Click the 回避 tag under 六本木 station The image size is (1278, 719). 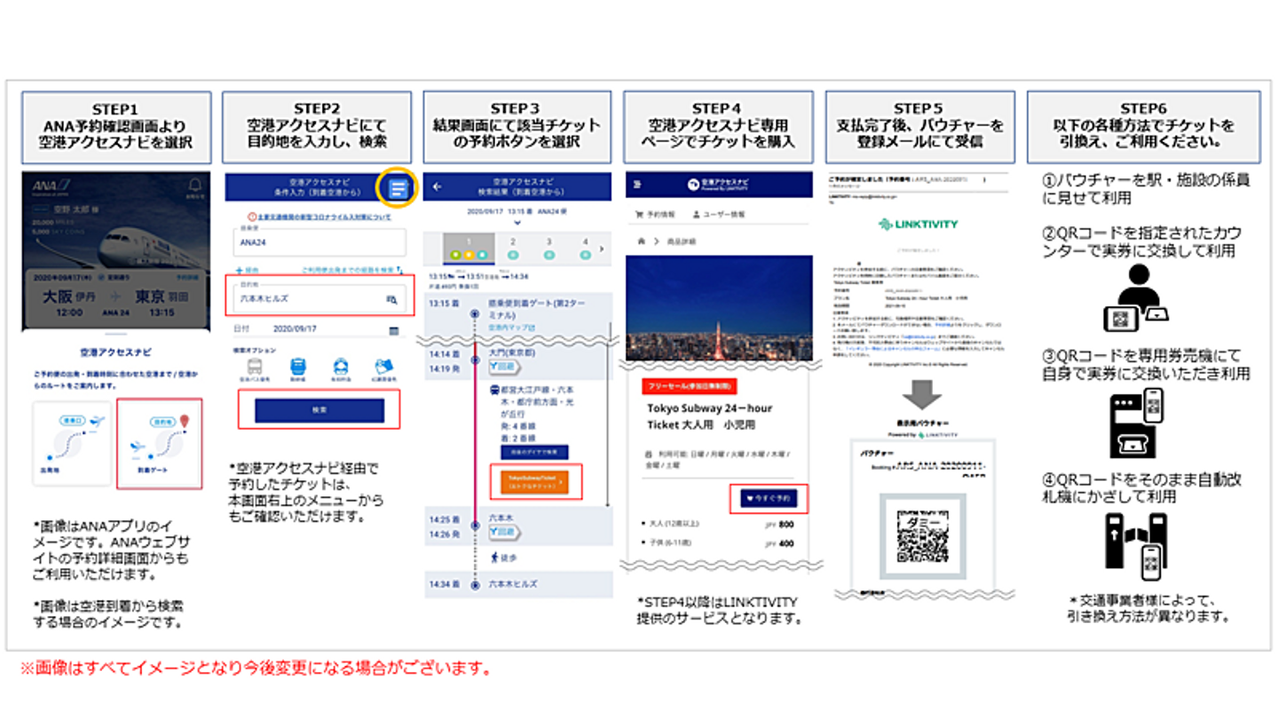pyautogui.click(x=504, y=531)
